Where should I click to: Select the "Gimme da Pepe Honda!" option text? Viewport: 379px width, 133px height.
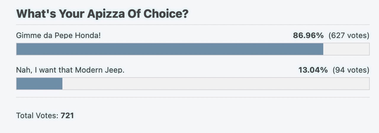pyautogui.click(x=58, y=36)
